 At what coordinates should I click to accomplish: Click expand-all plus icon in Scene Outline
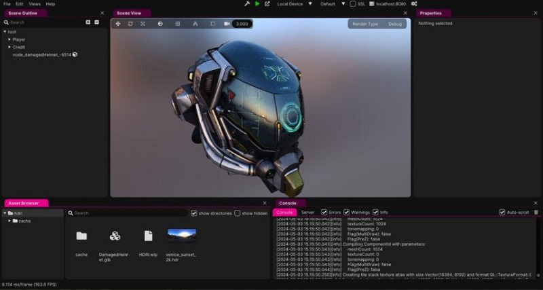coord(88,22)
